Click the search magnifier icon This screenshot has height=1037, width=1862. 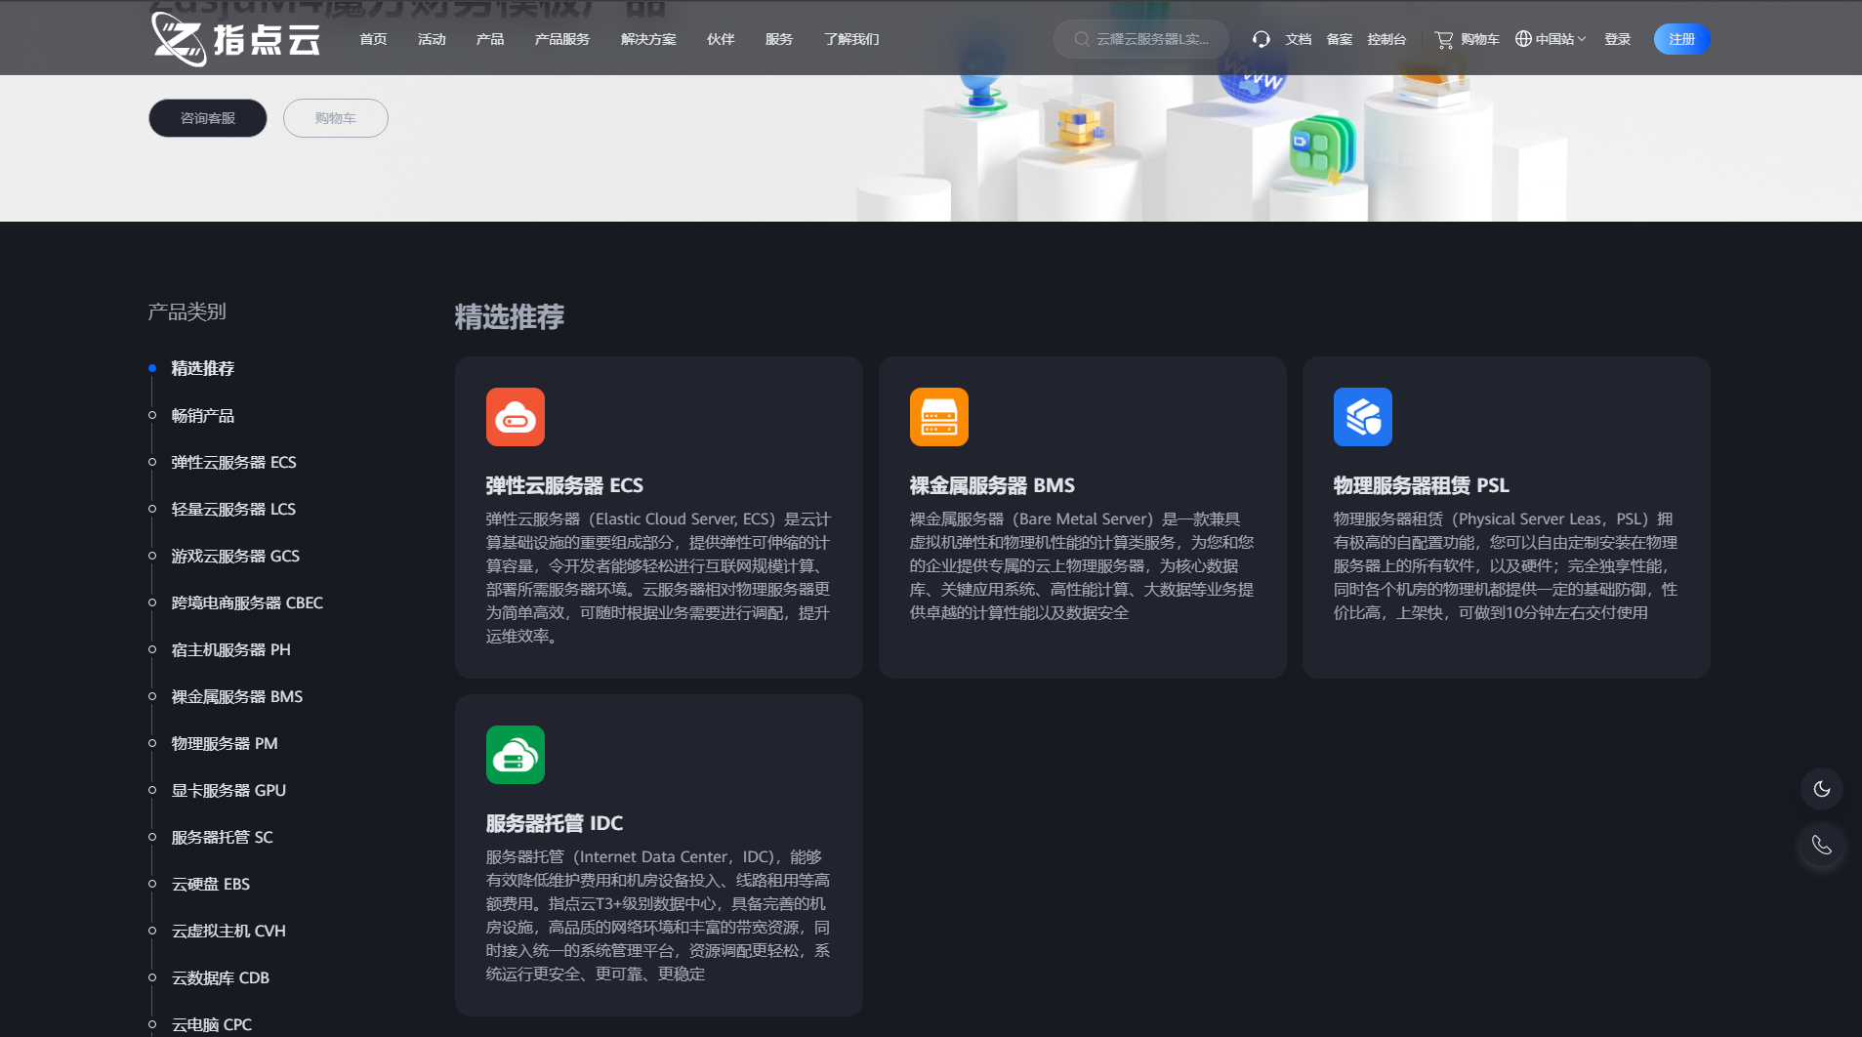[1082, 39]
